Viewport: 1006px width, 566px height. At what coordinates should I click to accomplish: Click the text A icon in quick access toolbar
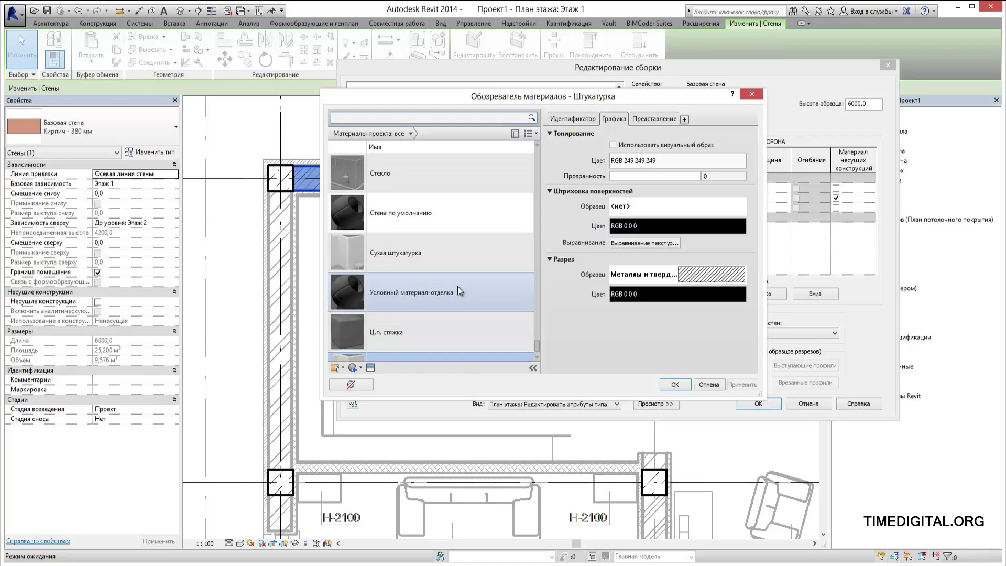pyautogui.click(x=163, y=10)
